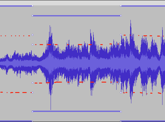Click the middle of the lower blue envelope line
Image resolution: width=165 pixels, height=122 pixels.
coord(77,111)
